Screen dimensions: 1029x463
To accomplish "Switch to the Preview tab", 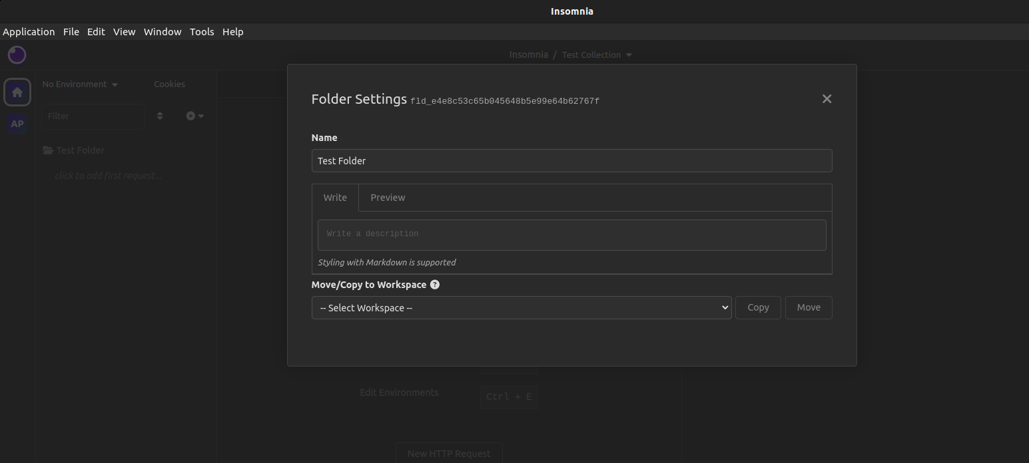I will (388, 198).
